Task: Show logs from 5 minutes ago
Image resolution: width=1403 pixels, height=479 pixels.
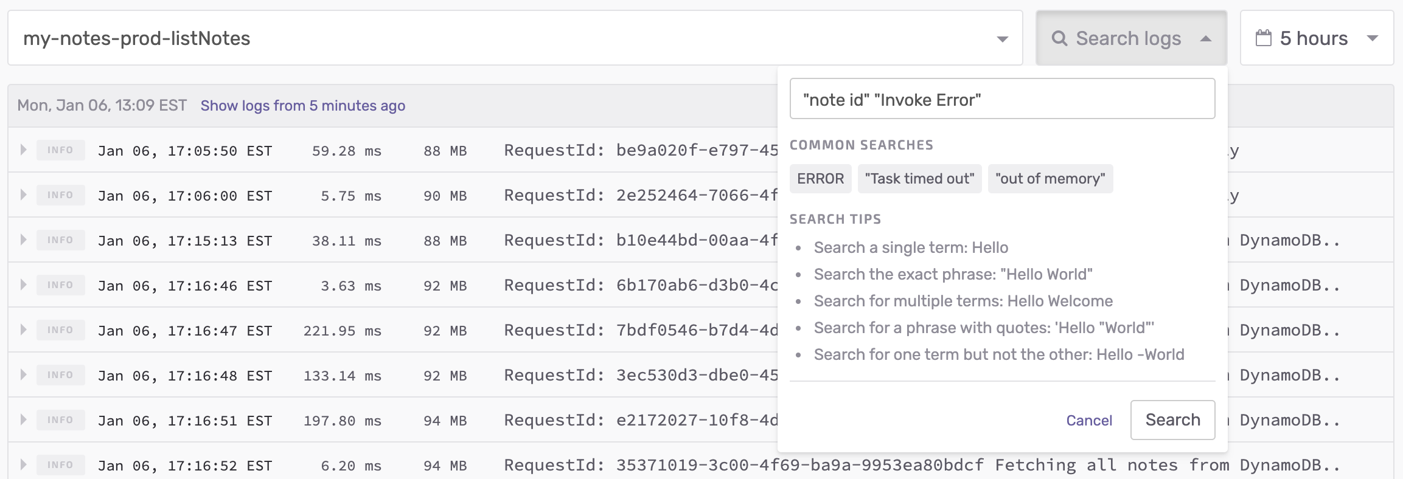Action: tap(303, 106)
